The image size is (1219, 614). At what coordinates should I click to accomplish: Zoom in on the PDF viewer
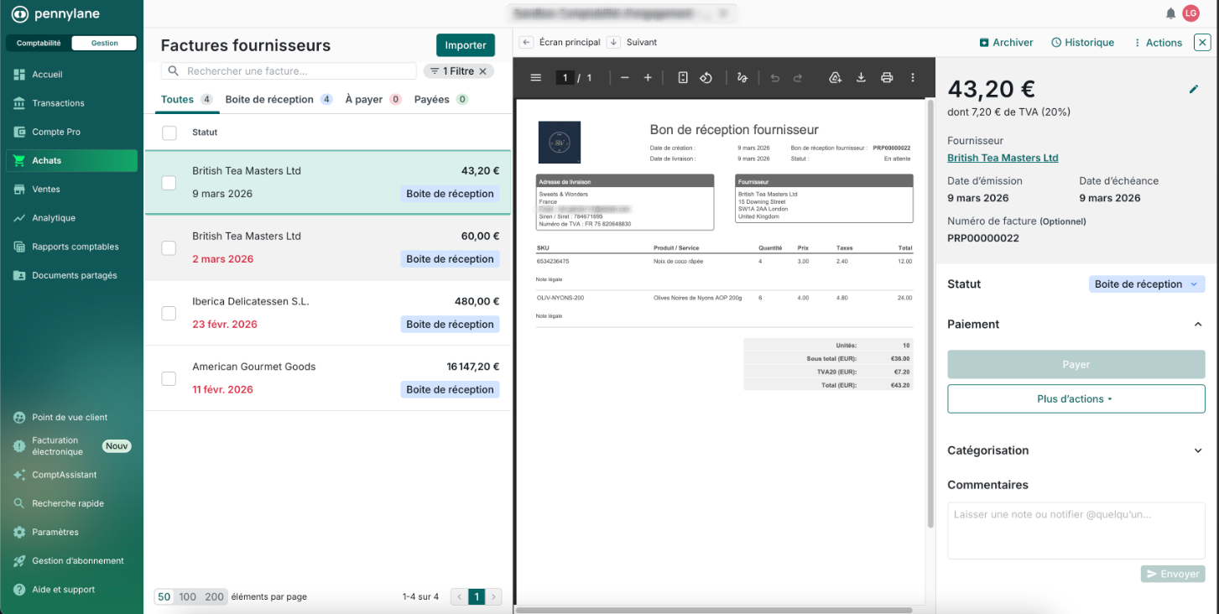(648, 78)
